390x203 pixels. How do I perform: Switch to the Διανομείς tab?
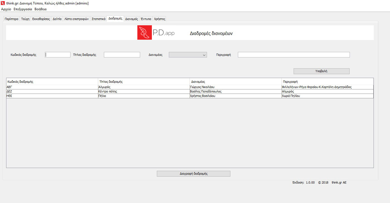click(x=131, y=19)
